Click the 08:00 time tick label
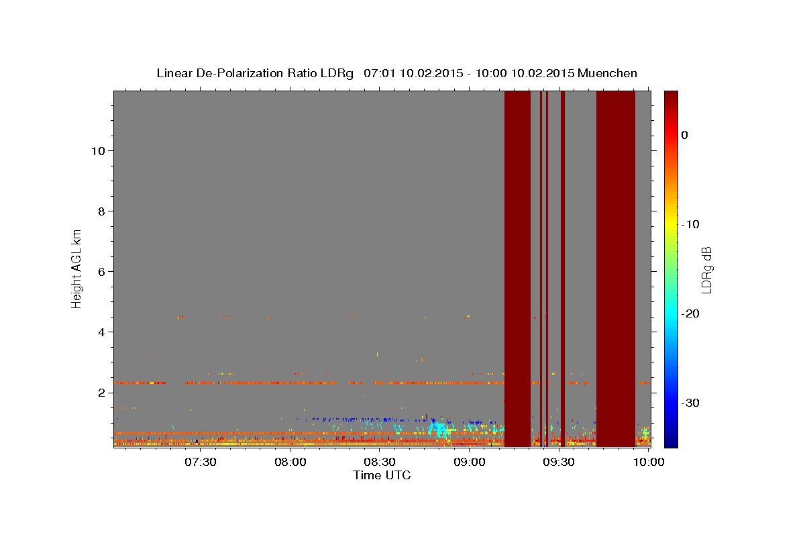Viewport: 805px width, 537px height. click(290, 462)
